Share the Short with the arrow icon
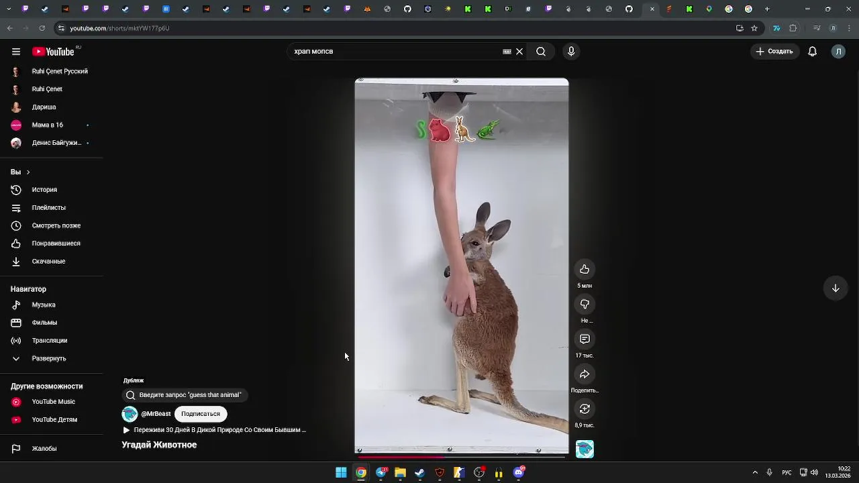 click(x=585, y=374)
